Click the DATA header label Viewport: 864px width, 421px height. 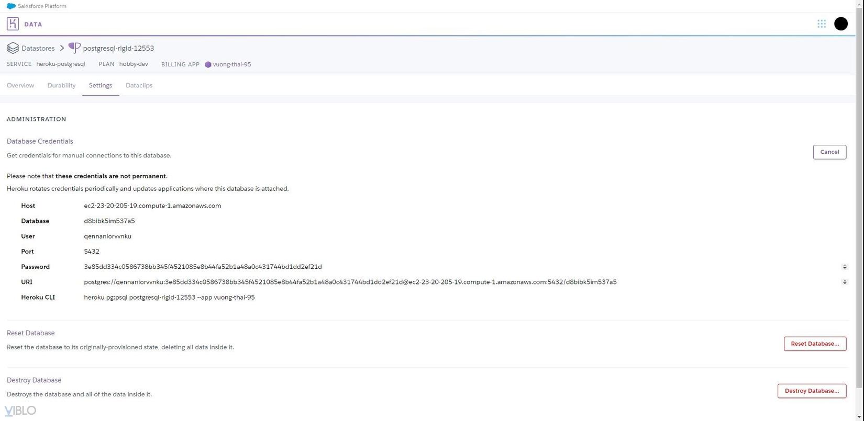(x=33, y=24)
